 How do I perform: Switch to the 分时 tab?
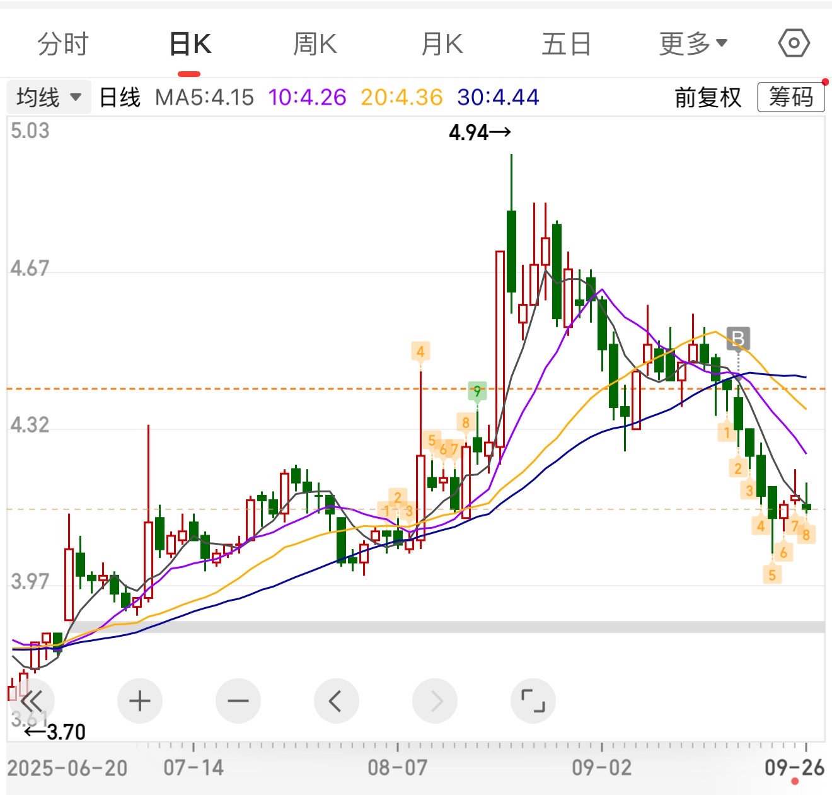[x=63, y=44]
